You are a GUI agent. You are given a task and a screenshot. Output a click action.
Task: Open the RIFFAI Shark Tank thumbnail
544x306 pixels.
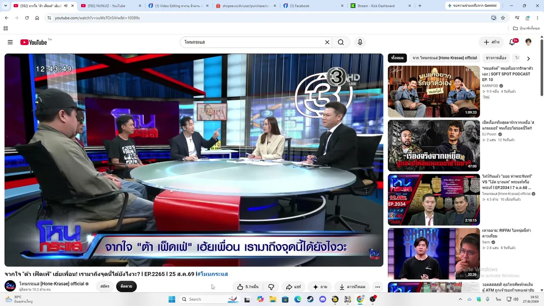click(433, 254)
